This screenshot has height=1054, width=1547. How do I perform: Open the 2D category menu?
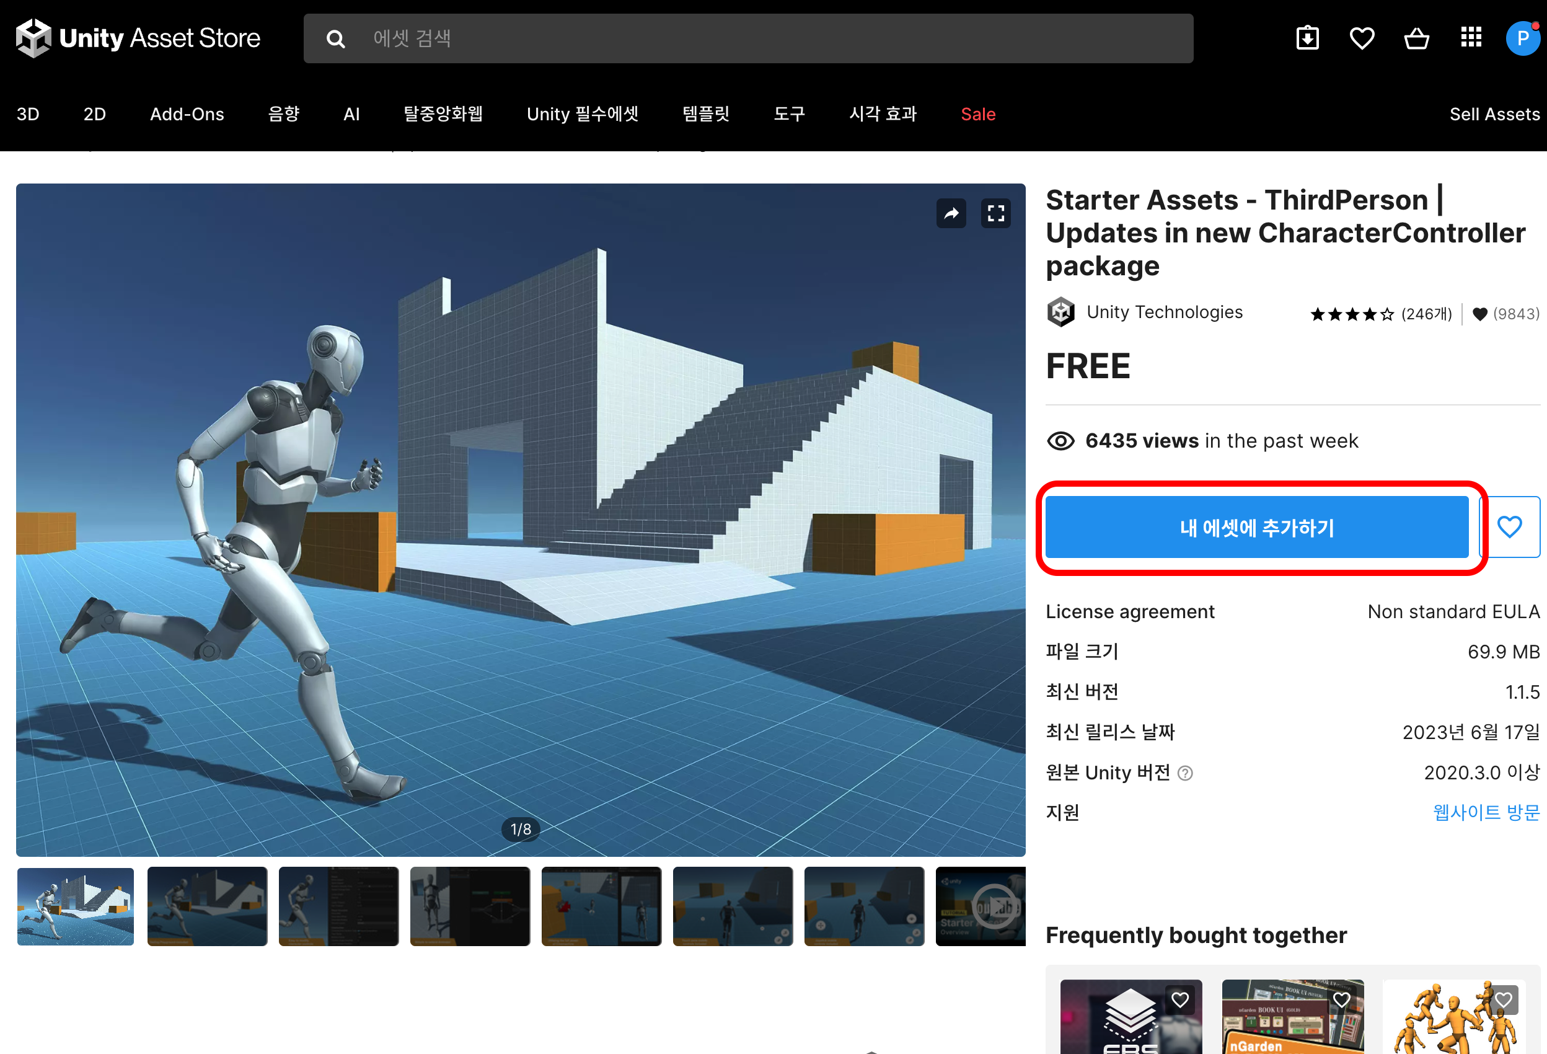coord(95,115)
